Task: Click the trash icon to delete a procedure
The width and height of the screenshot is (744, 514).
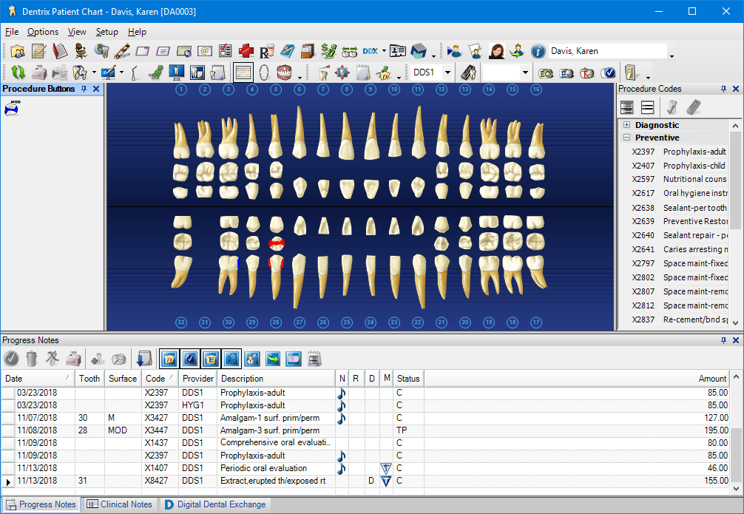Action: [30, 359]
